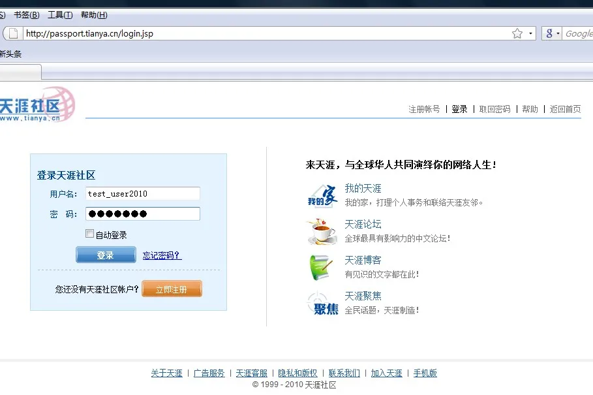Click the 天涯社区 logo at top left
593x395 pixels.
37,105
